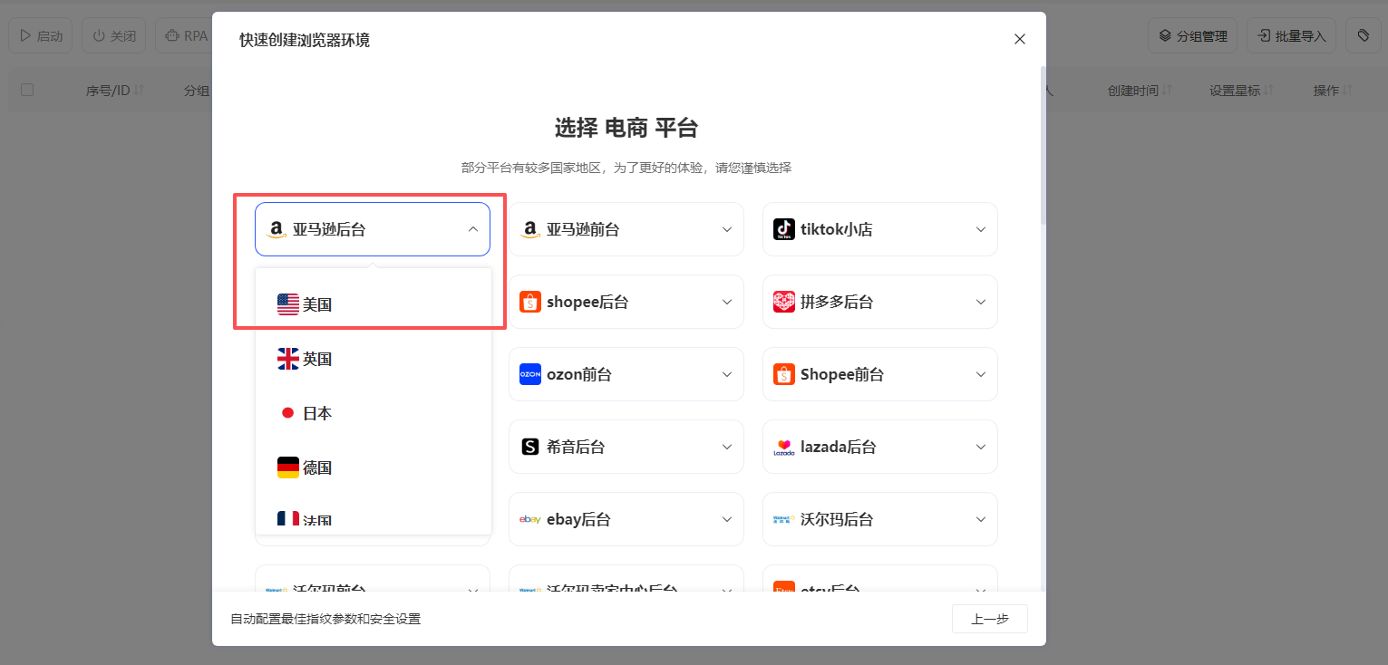Click the Shopee icon on shopee后台 card
The width and height of the screenshot is (1388, 665).
pos(530,302)
